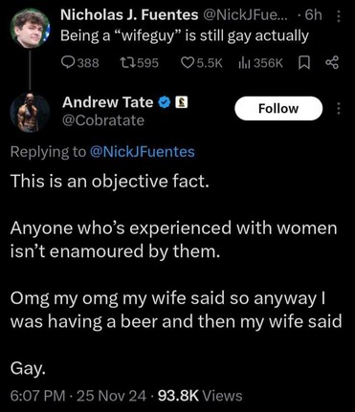Select the Nicholas J. Fuentes display name
The height and width of the screenshot is (412, 355).
pos(129,15)
